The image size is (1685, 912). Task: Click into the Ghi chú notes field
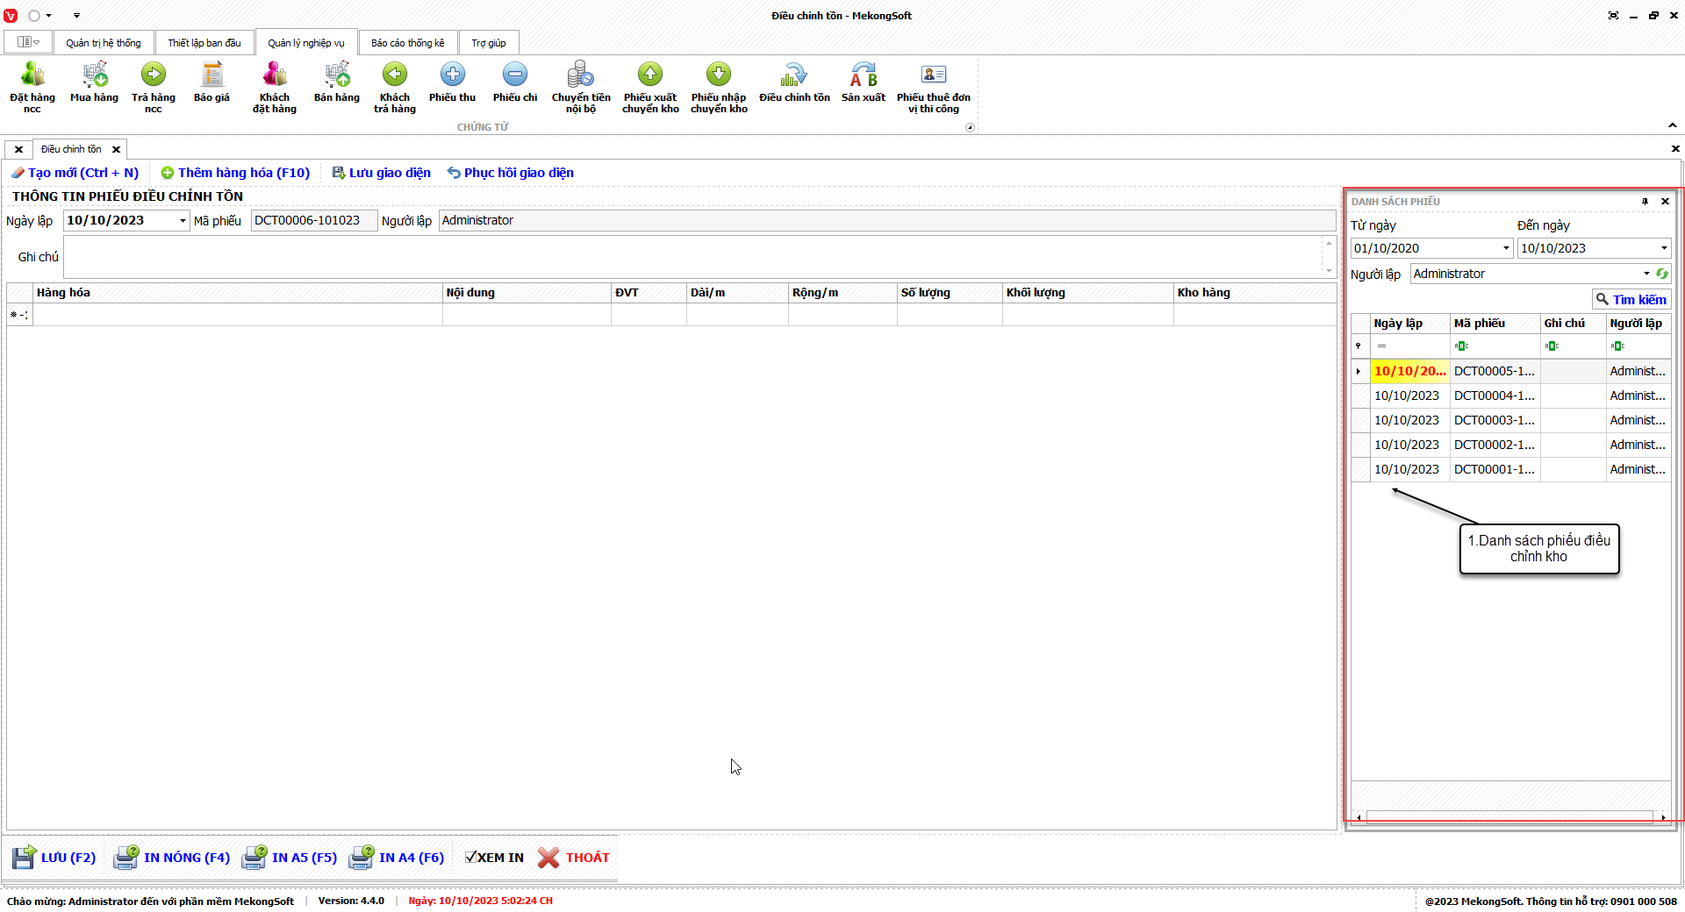[692, 257]
